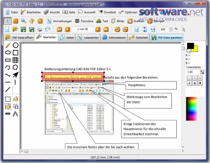This screenshot has width=210, height=163.
Task: Click the magnifier zoom tool
Action: [x=24, y=21]
